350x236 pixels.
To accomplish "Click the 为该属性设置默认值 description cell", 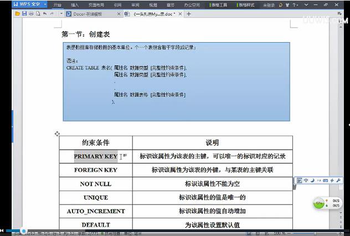I will (212, 224).
